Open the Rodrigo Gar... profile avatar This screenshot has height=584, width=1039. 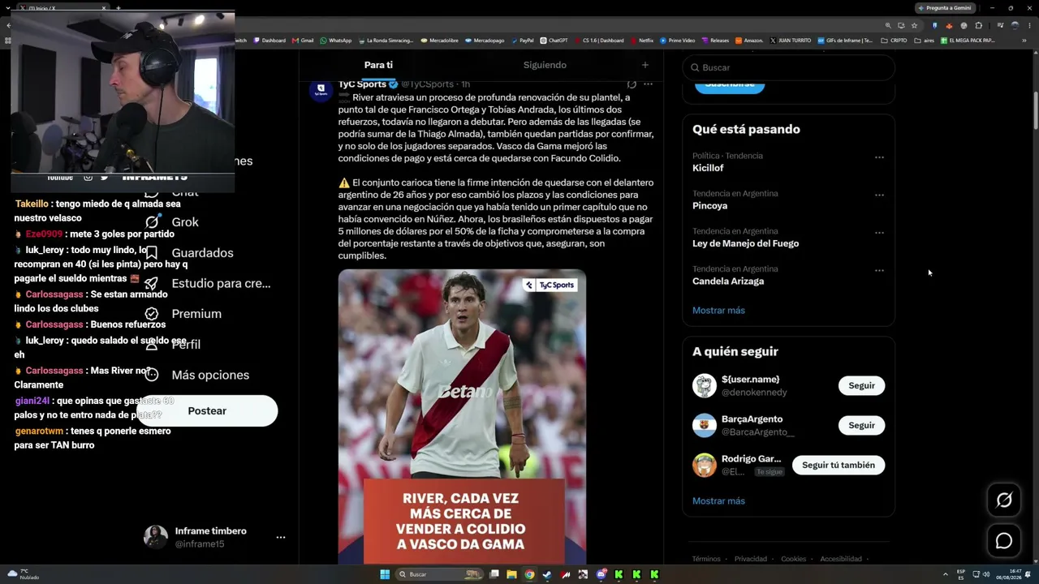[705, 465]
